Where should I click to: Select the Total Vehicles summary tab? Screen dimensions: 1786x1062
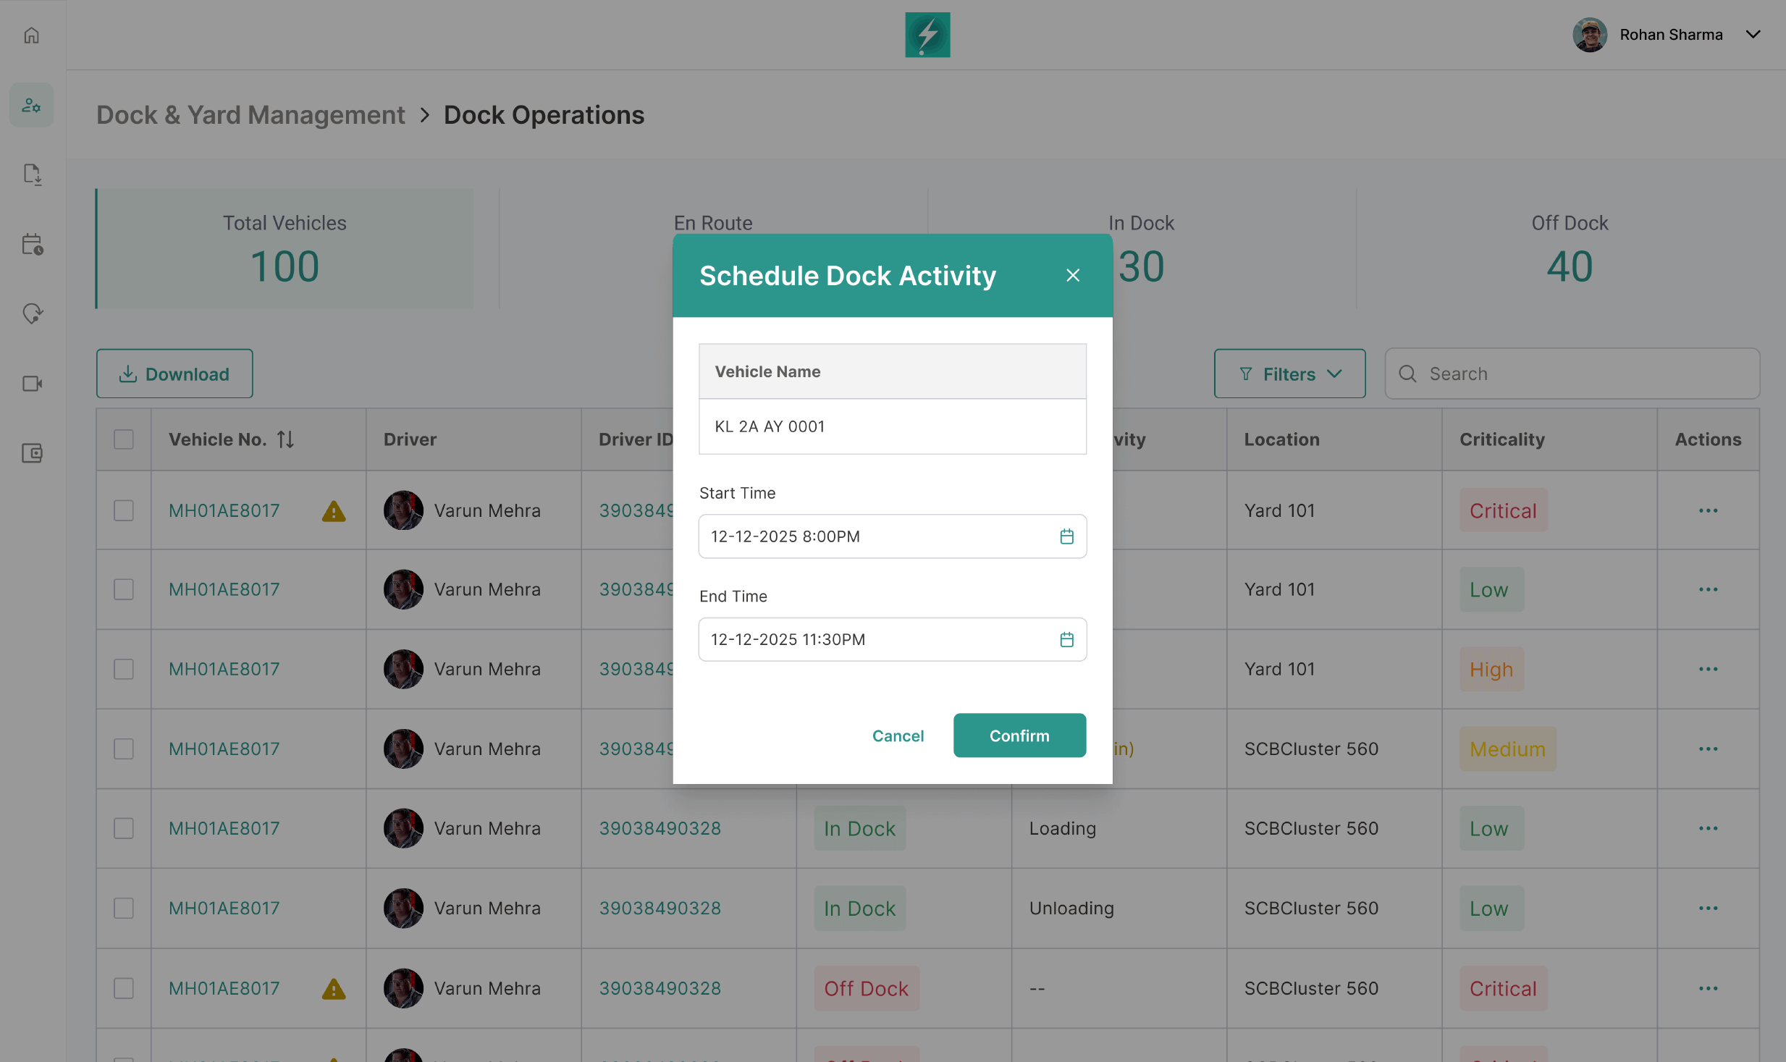(285, 248)
